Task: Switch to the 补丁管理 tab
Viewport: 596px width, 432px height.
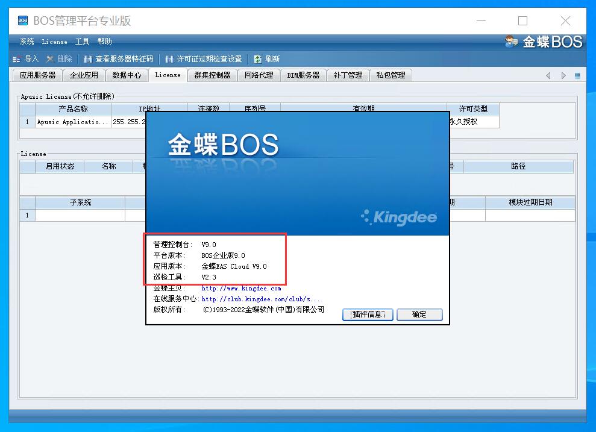Action: (x=348, y=75)
